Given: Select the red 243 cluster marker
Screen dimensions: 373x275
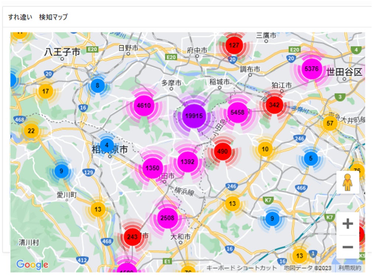Looking at the screenshot, I should pyautogui.click(x=132, y=237).
